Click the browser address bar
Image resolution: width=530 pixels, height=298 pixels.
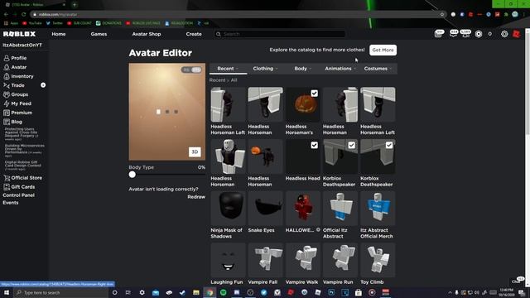point(237,15)
